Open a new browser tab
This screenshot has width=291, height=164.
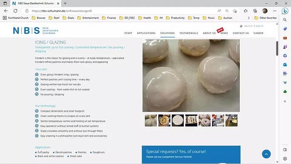click(65, 3)
